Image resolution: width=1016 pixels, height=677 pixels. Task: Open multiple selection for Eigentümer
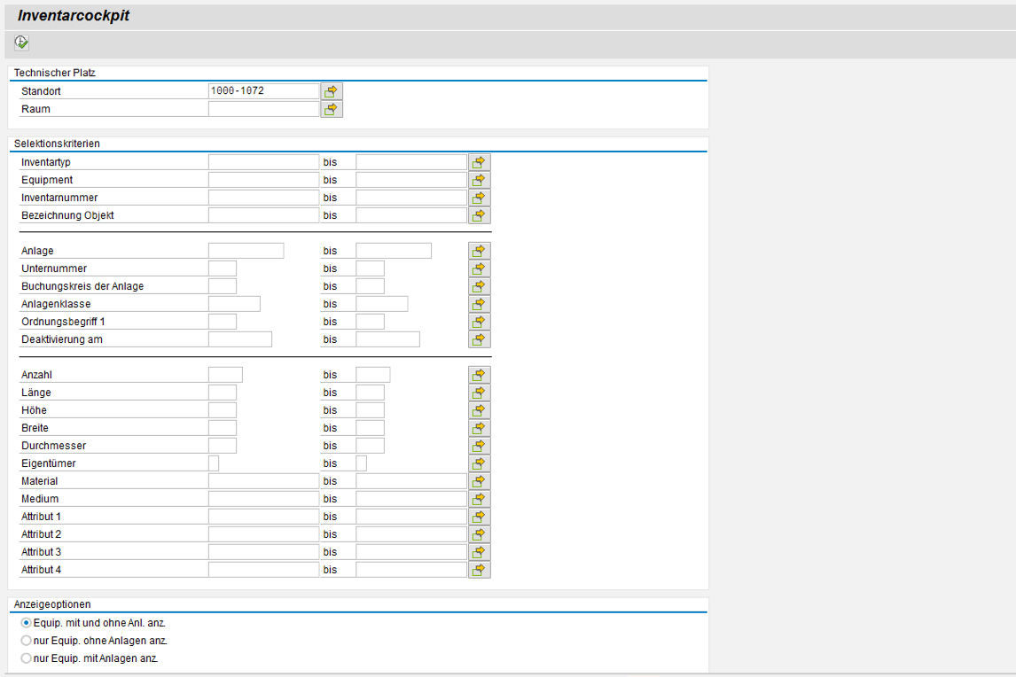(479, 463)
